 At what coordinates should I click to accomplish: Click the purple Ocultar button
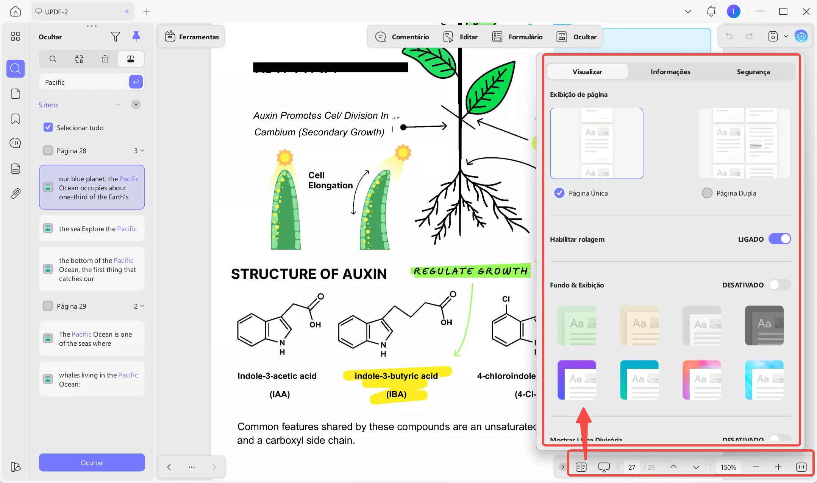tap(92, 463)
